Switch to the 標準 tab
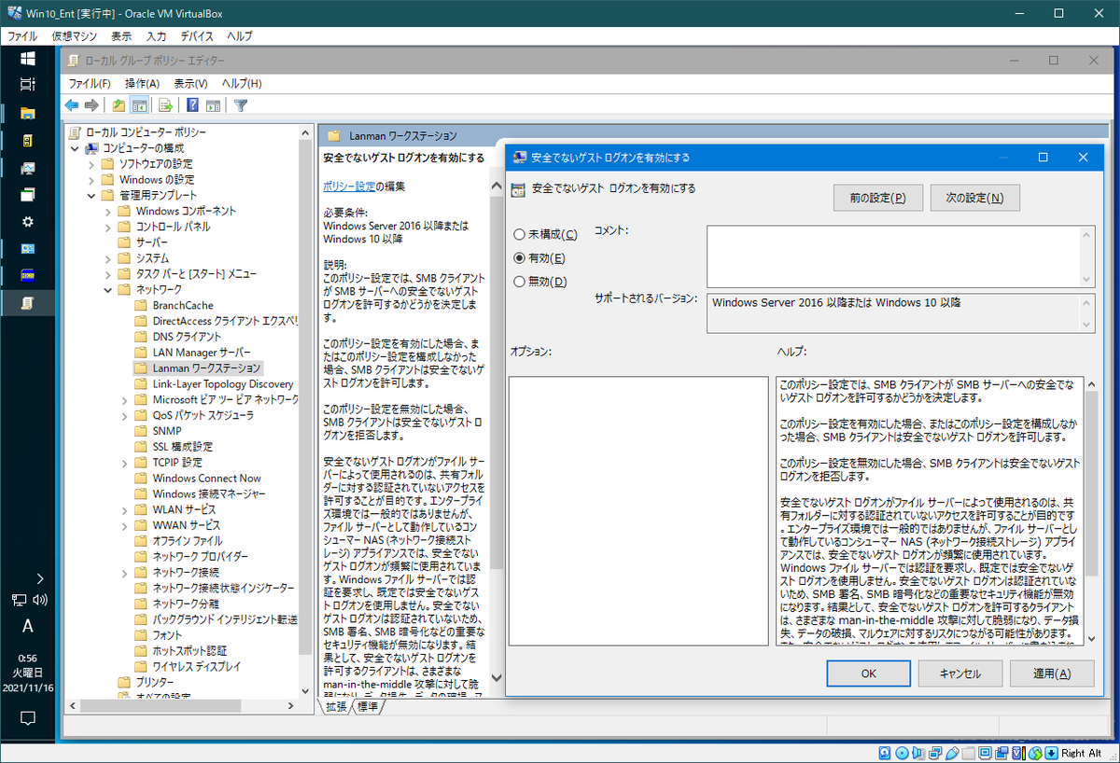The height and width of the screenshot is (763, 1120). (x=368, y=707)
